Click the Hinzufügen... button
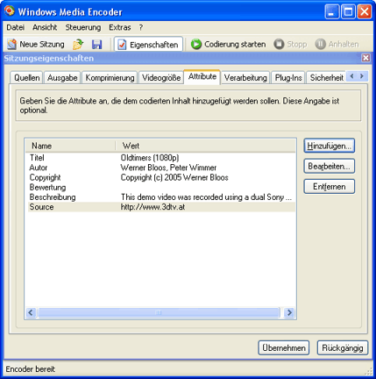Image resolution: width=376 pixels, height=379 pixels. click(330, 146)
